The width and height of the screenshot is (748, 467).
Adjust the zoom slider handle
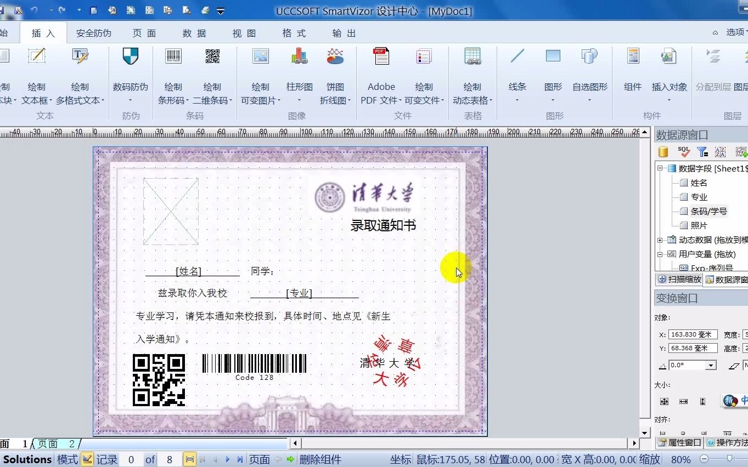coord(729,459)
